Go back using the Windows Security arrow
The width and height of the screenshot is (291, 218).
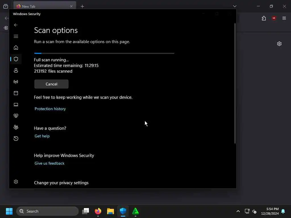[x=16, y=25]
